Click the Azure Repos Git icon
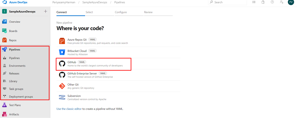 coord(62,41)
